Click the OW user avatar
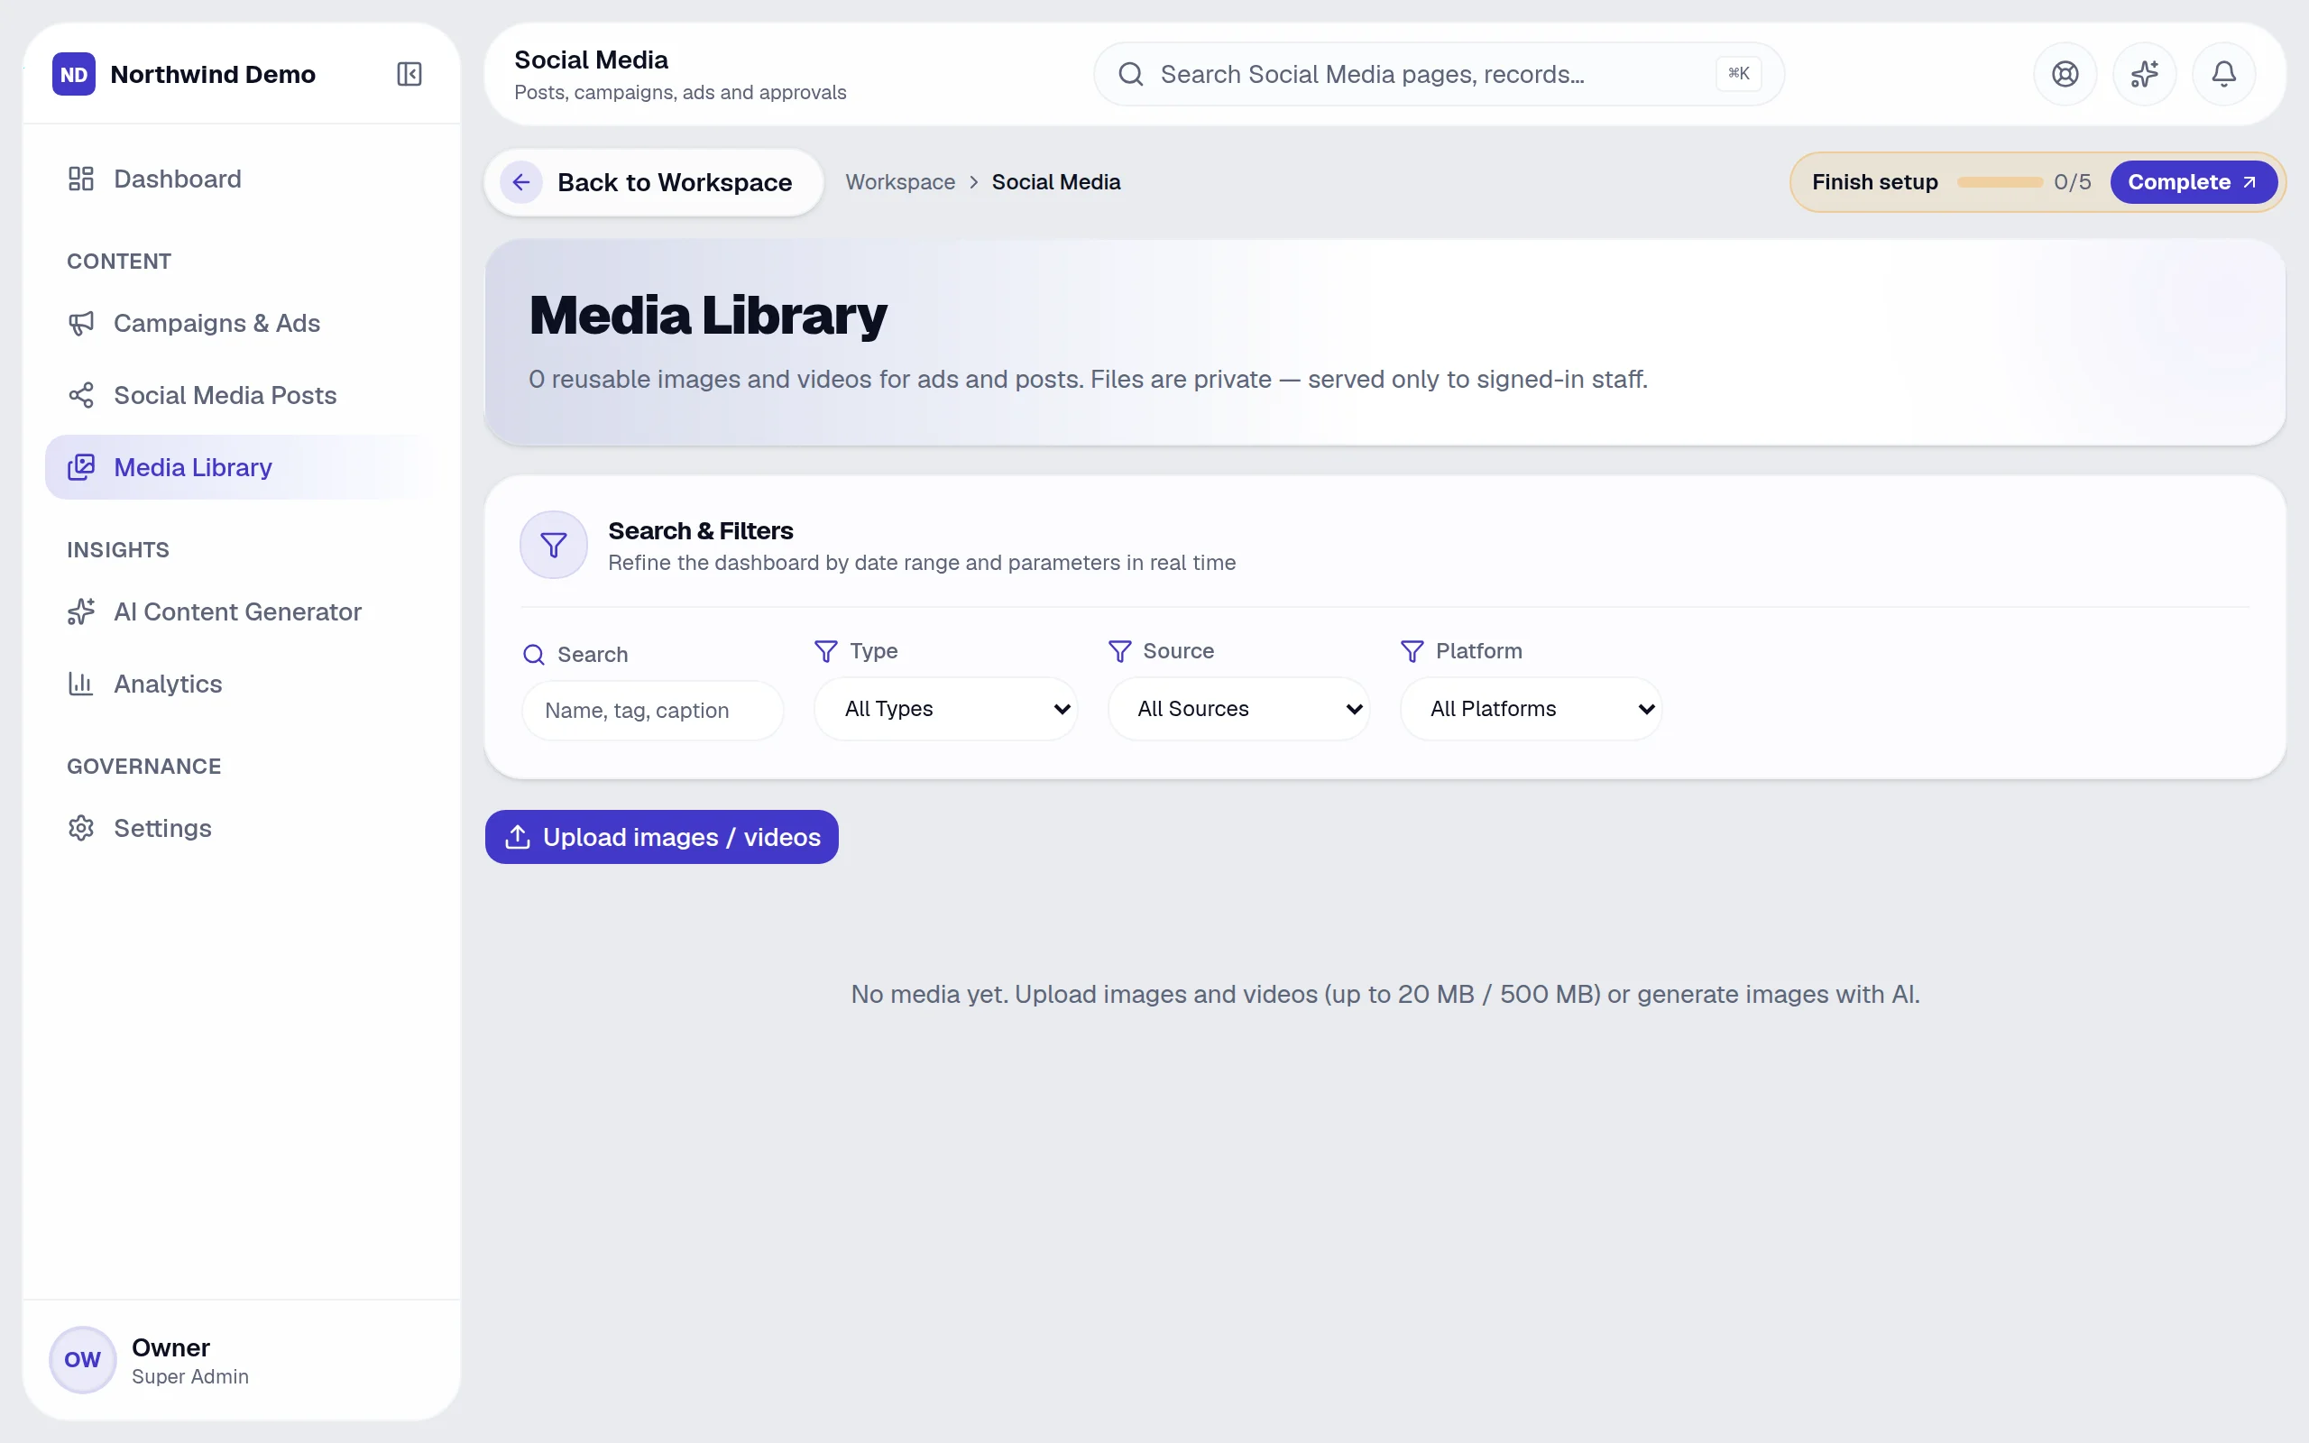 (83, 1360)
